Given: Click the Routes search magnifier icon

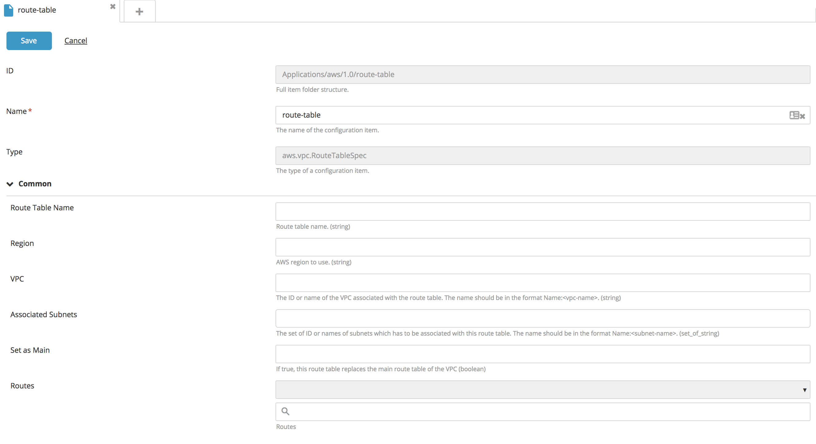Looking at the screenshot, I should tap(285, 411).
